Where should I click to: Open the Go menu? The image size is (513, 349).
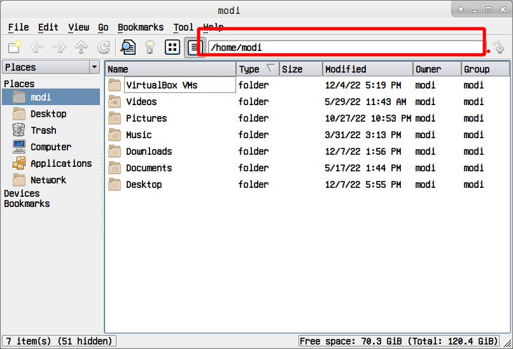[x=103, y=27]
